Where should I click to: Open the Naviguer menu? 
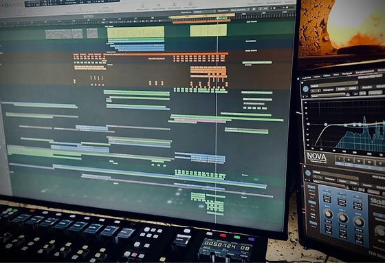coord(347,73)
